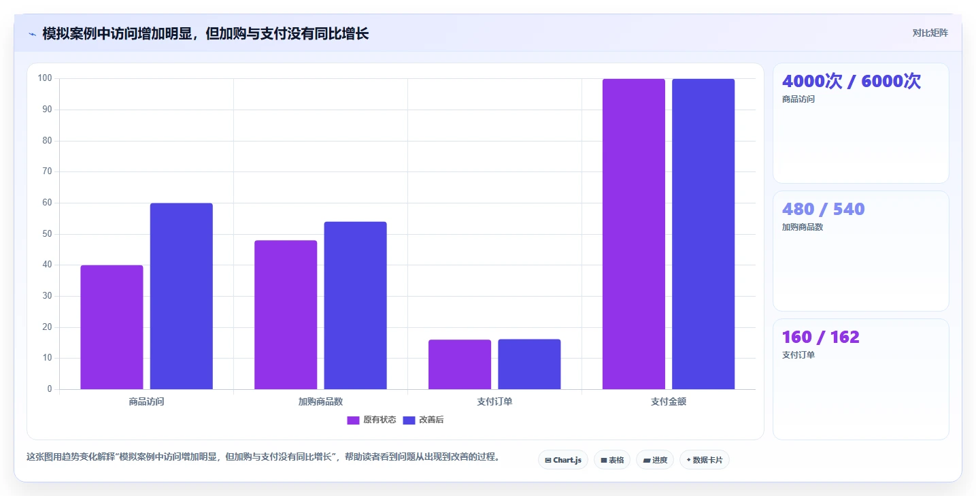Click the 50 y-axis tick label
976x496 pixels.
coord(47,234)
